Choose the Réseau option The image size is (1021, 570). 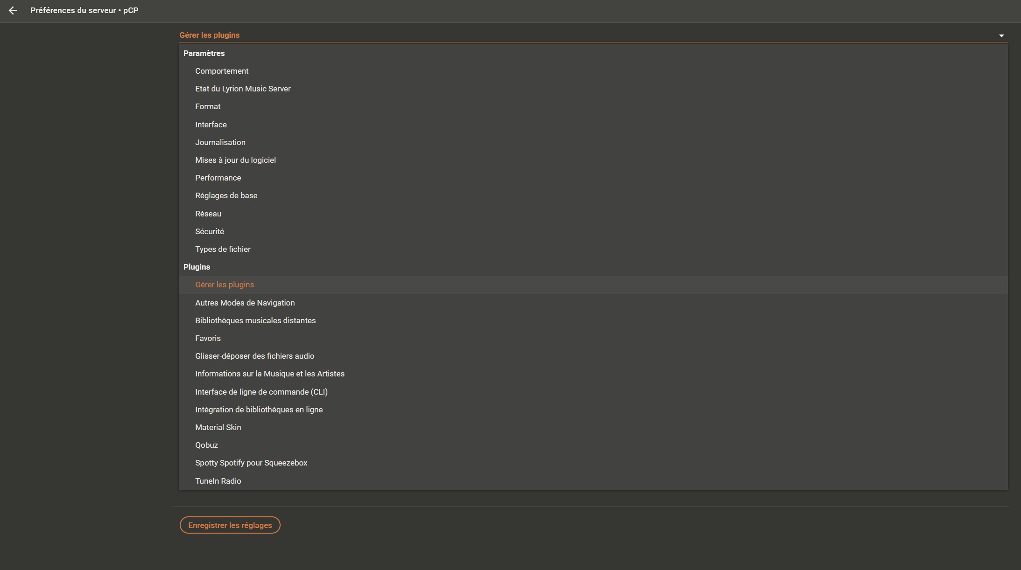click(208, 214)
